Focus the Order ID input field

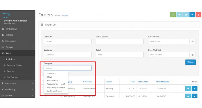pos(68,41)
